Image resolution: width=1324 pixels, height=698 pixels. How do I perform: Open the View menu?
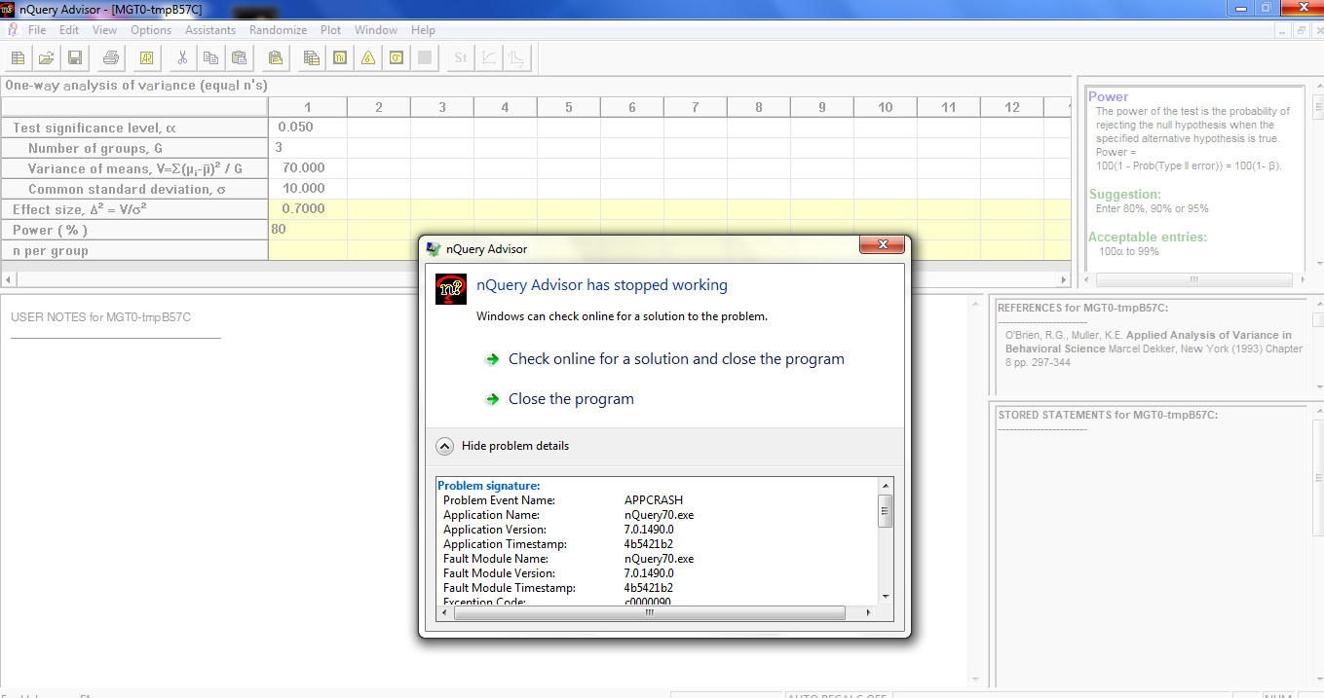[105, 30]
